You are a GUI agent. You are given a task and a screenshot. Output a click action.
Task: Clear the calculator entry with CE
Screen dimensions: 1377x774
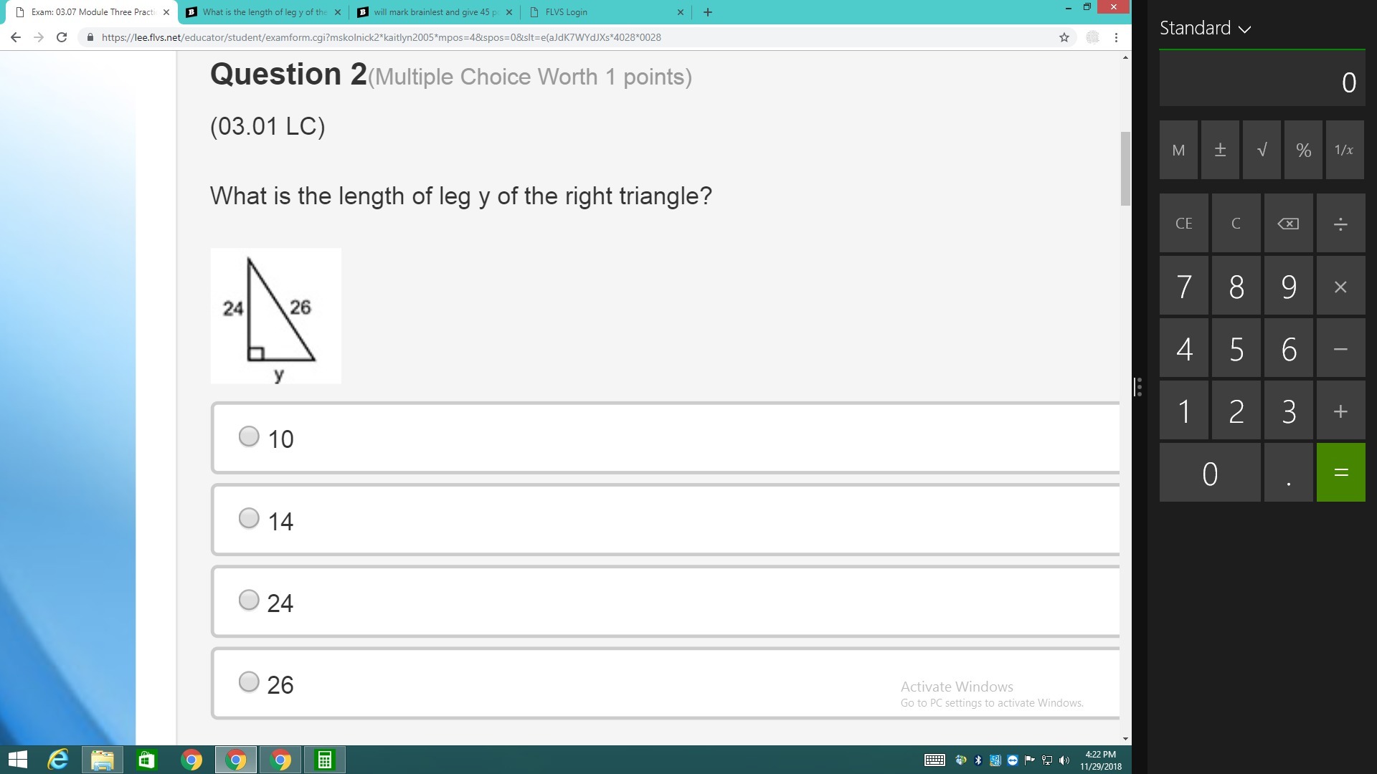click(1183, 223)
